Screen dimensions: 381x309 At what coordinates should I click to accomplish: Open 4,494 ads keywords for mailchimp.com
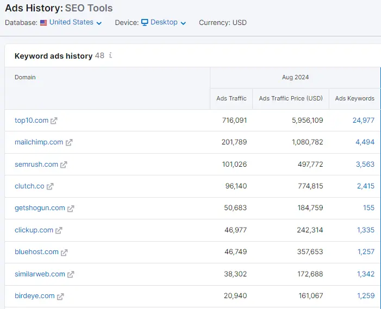365,142
